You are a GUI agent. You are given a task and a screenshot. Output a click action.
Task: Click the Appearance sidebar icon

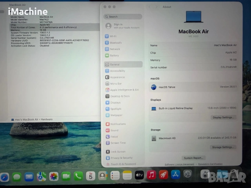coord(107,77)
